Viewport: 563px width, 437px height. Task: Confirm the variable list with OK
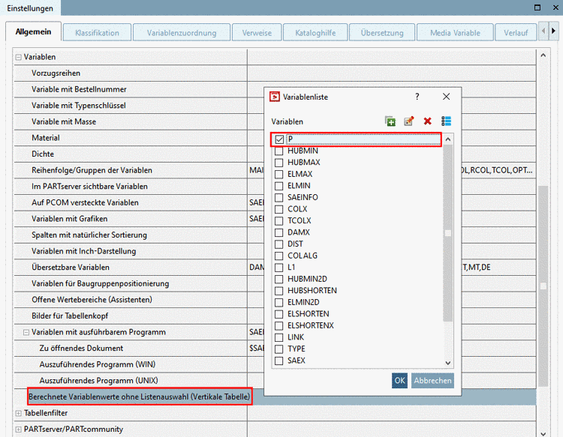pyautogui.click(x=399, y=380)
